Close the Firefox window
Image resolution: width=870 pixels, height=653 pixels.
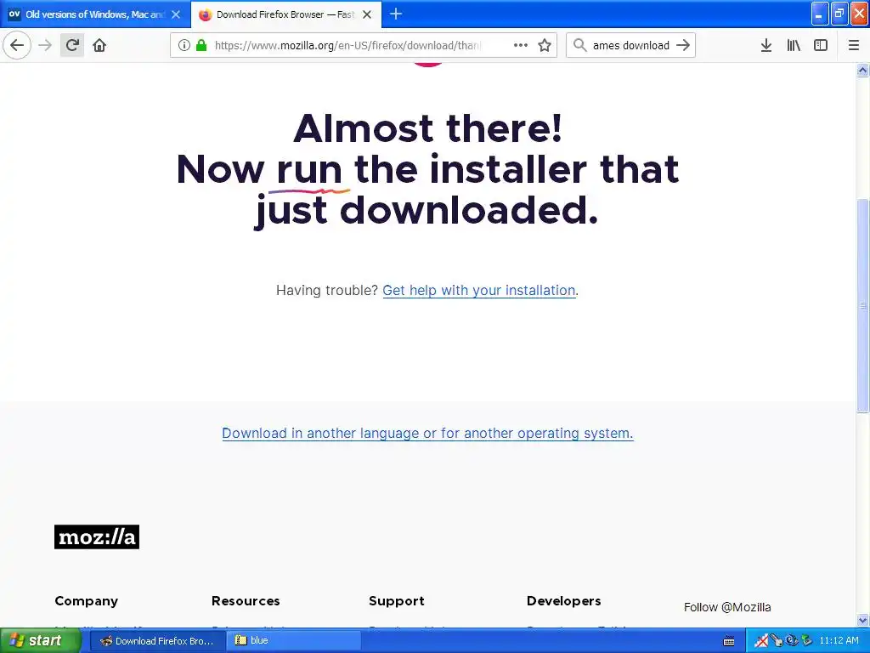[859, 14]
